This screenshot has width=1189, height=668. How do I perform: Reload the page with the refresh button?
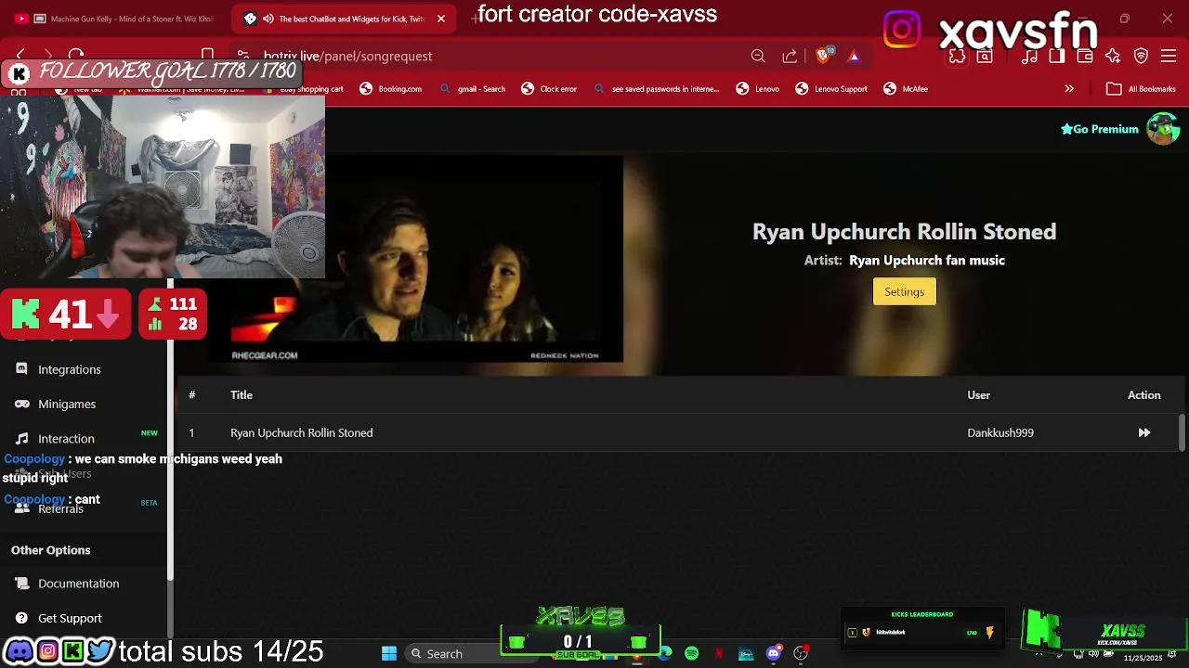76,56
